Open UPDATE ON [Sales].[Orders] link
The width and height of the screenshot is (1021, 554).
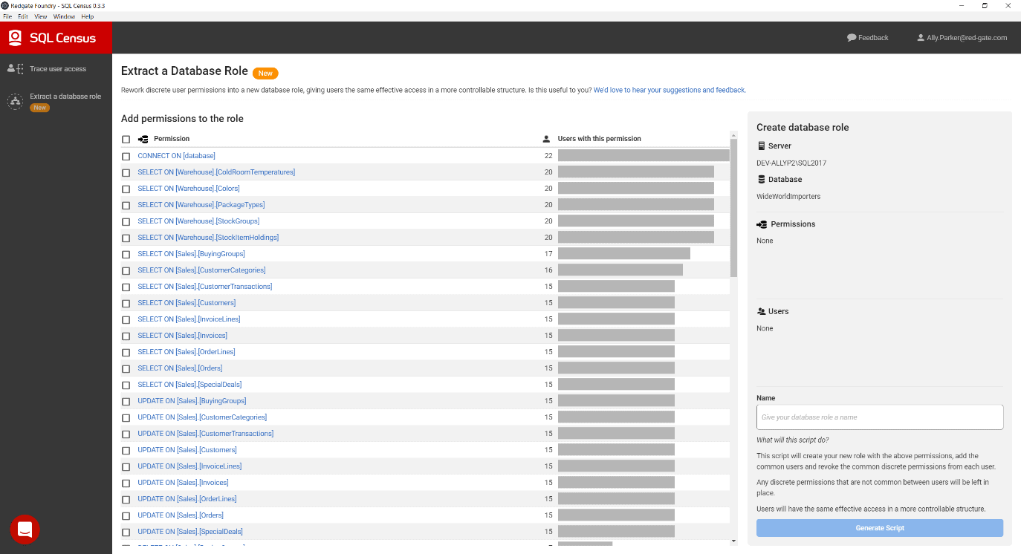point(181,515)
